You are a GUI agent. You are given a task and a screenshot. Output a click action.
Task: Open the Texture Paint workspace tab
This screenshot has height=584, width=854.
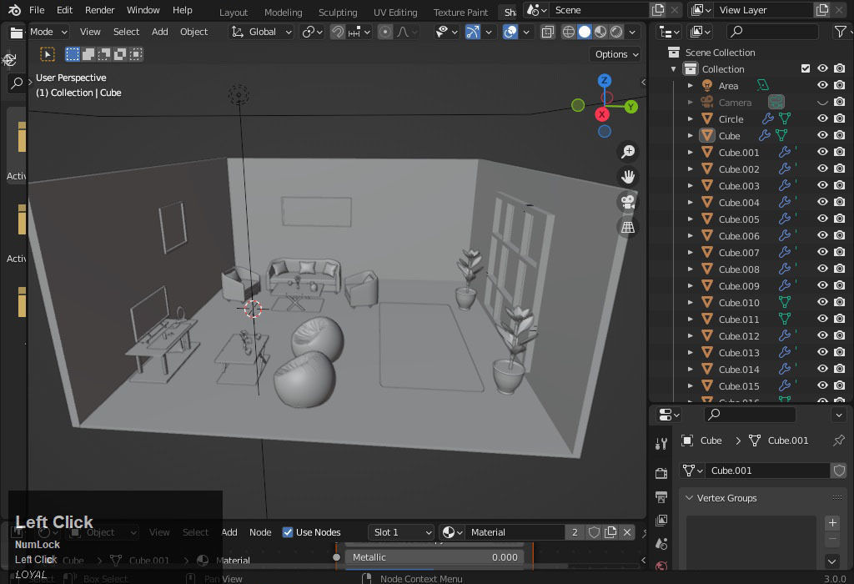pyautogui.click(x=460, y=12)
